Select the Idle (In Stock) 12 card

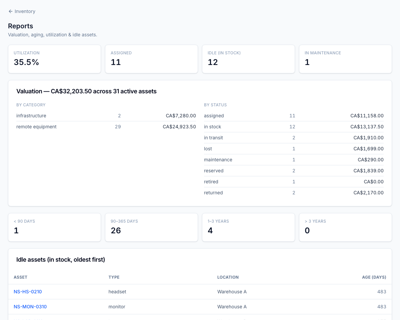(x=248, y=59)
